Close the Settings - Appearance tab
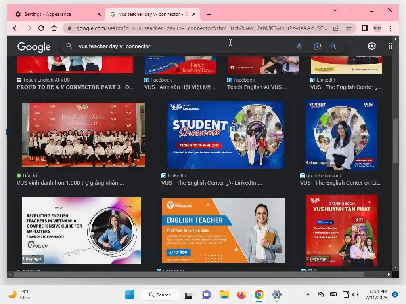The image size is (406, 304). click(x=99, y=14)
